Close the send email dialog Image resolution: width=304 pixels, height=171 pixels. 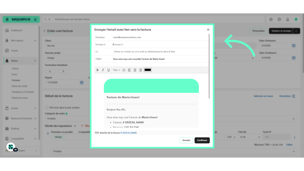coord(208,30)
